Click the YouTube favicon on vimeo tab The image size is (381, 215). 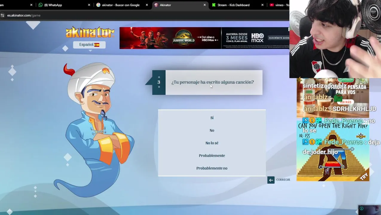click(x=272, y=5)
